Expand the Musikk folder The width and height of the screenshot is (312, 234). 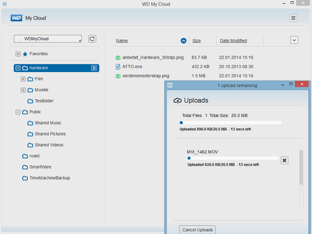23,90
